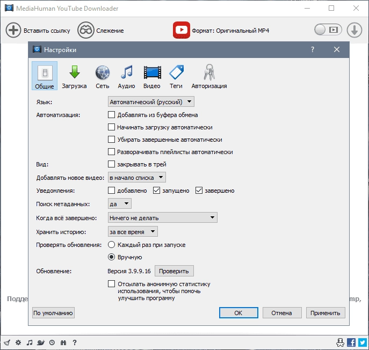Image resolution: width=369 pixels, height=350 pixels.
Task: Switch to the Сеть tab
Action: point(103,77)
